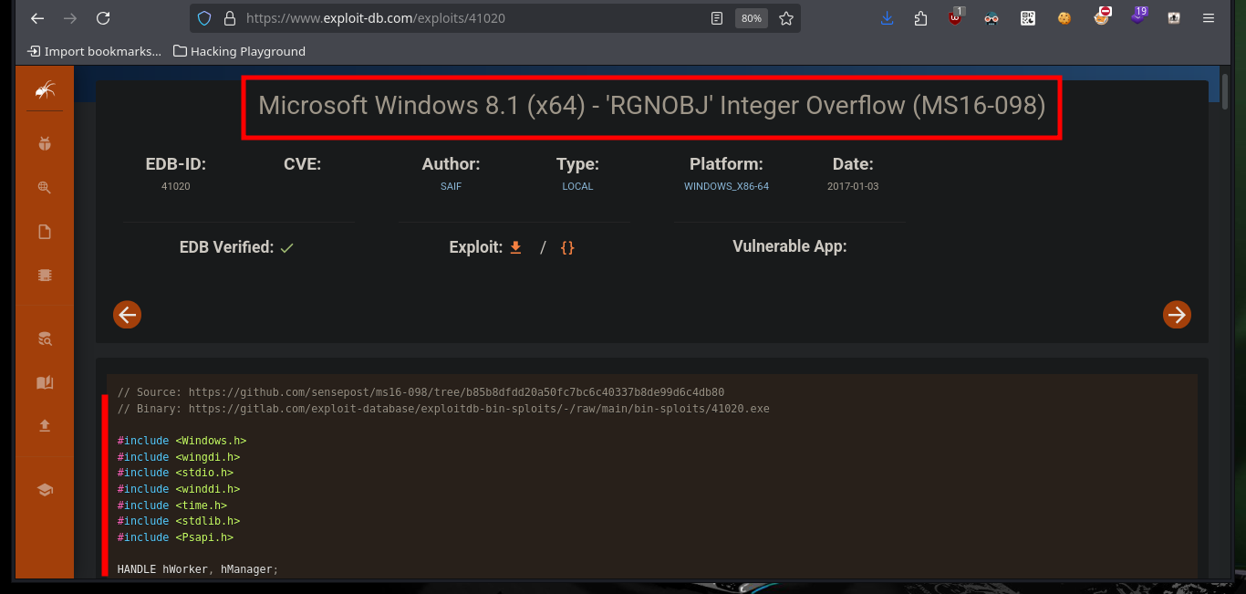Click the #include <winddi.h> line
Image resolution: width=1246 pixels, height=594 pixels.
[x=179, y=489]
